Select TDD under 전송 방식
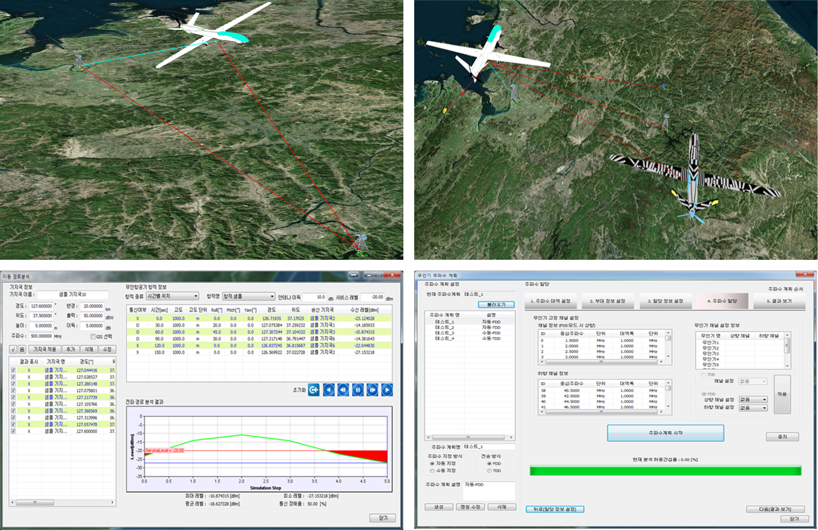 pos(490,471)
